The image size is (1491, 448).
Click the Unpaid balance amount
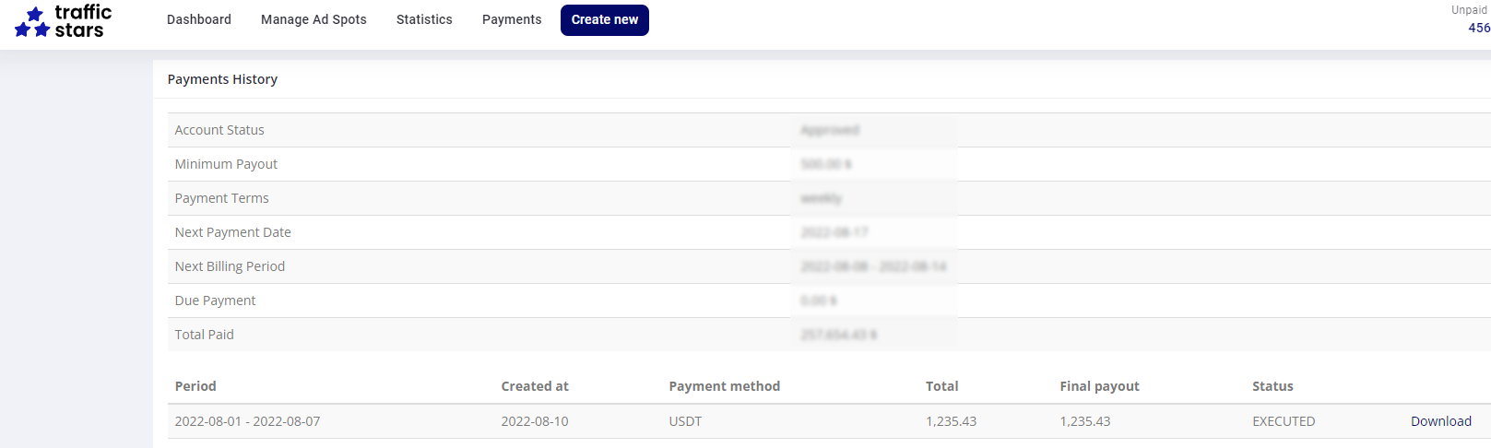(1479, 28)
